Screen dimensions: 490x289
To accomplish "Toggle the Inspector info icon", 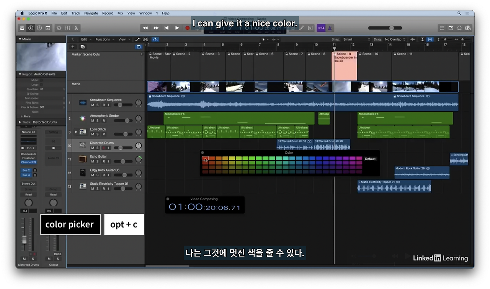I will pyautogui.click(x=31, y=28).
